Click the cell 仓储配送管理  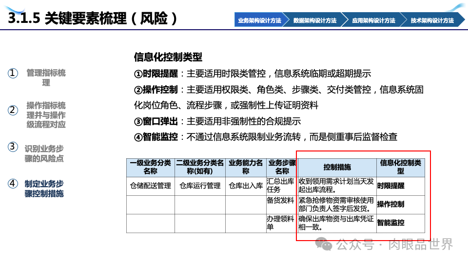[151, 186]
